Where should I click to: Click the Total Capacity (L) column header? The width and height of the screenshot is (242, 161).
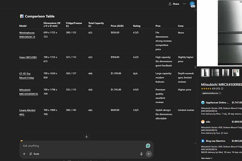[96, 25]
